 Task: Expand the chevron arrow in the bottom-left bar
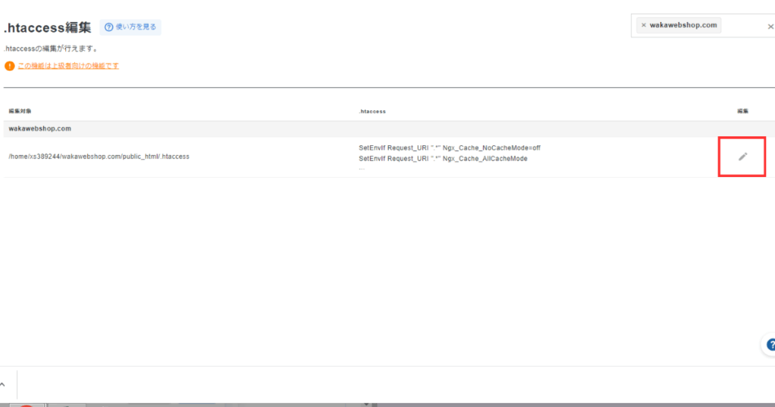pos(3,384)
